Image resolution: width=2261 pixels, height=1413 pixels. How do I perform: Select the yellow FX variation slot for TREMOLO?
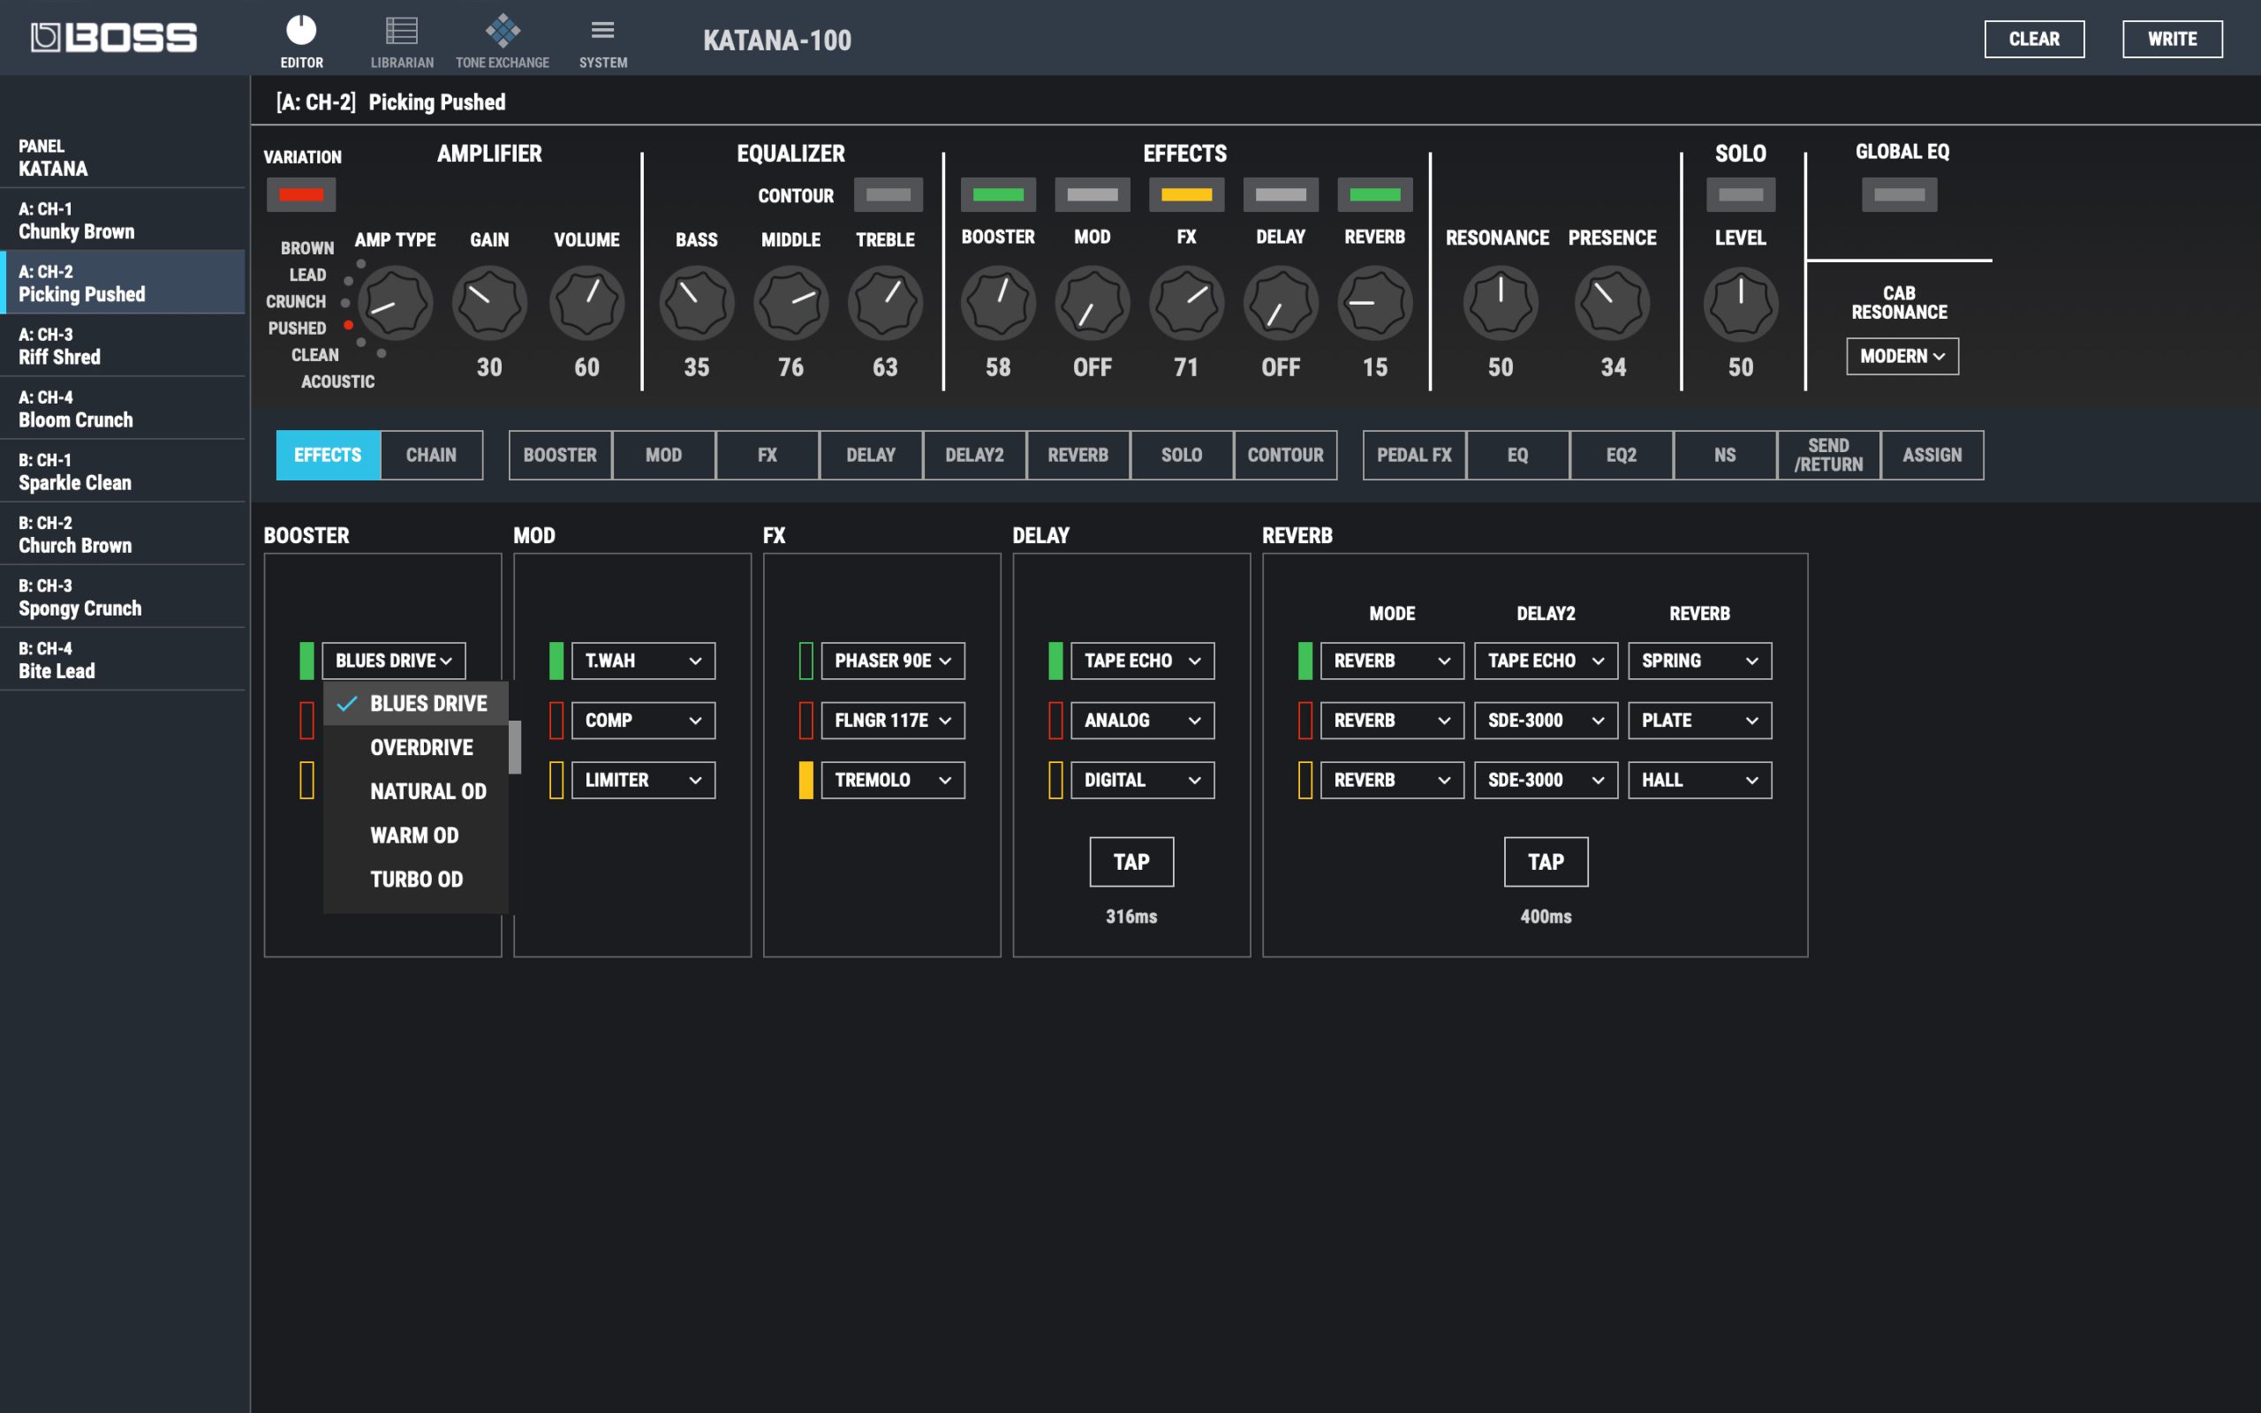[806, 781]
